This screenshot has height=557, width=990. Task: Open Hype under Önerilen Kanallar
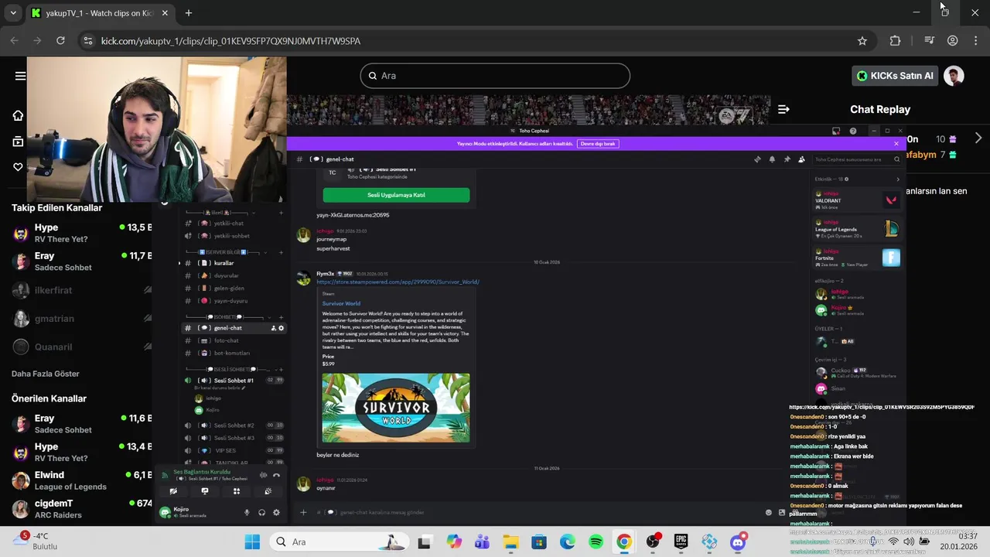[x=81, y=452]
